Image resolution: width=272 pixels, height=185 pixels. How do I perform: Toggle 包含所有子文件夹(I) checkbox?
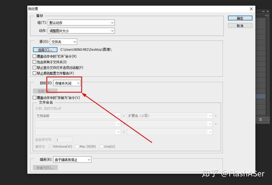click(34, 62)
